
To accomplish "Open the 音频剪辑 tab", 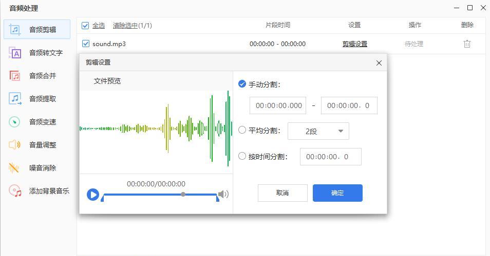I will click(37, 30).
